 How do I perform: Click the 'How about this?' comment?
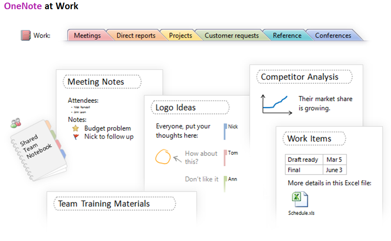[x=201, y=157]
